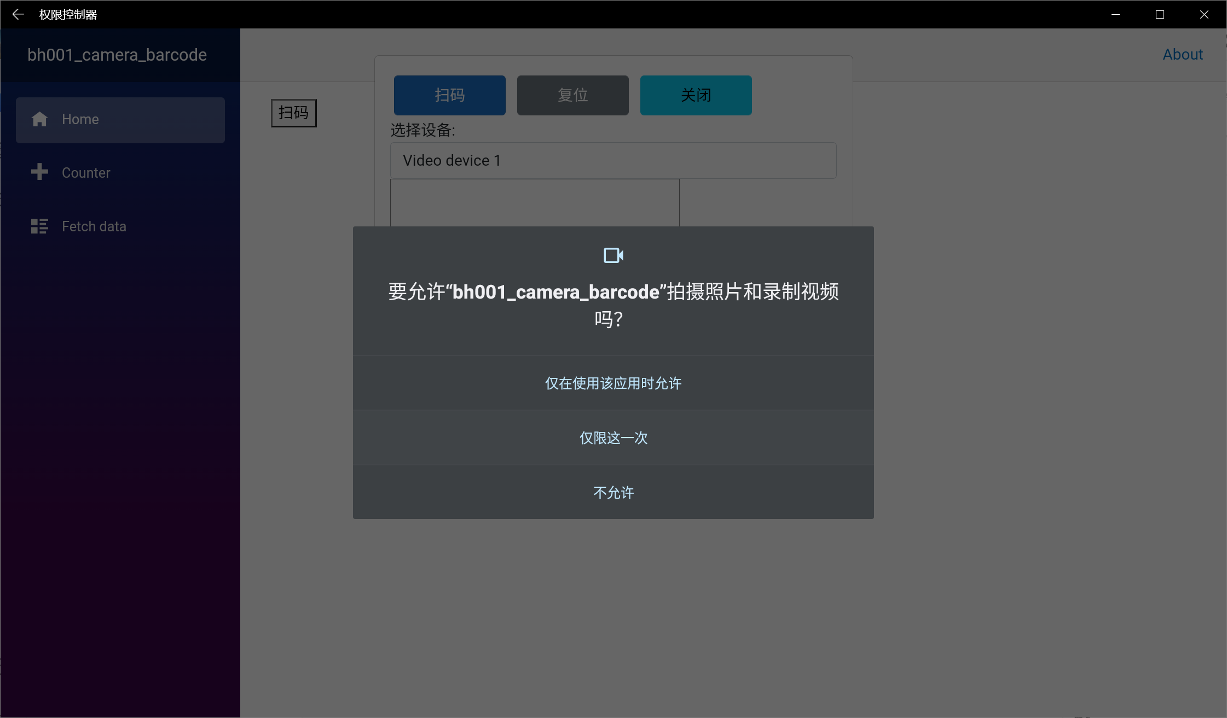Click the small outlined 扫码 button

coord(294,113)
